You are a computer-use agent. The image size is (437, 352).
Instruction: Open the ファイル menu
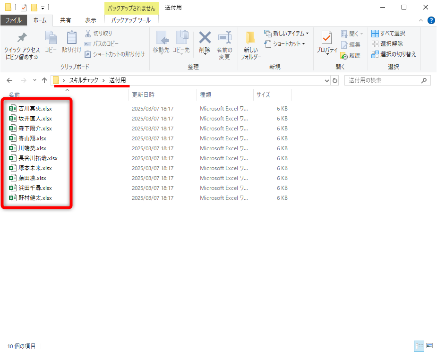[x=15, y=20]
